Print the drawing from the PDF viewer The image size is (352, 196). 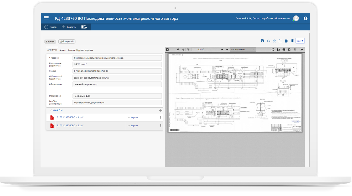pos(284,49)
